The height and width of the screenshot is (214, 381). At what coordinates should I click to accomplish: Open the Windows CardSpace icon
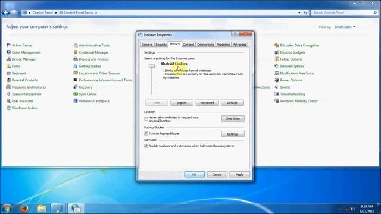point(76,101)
